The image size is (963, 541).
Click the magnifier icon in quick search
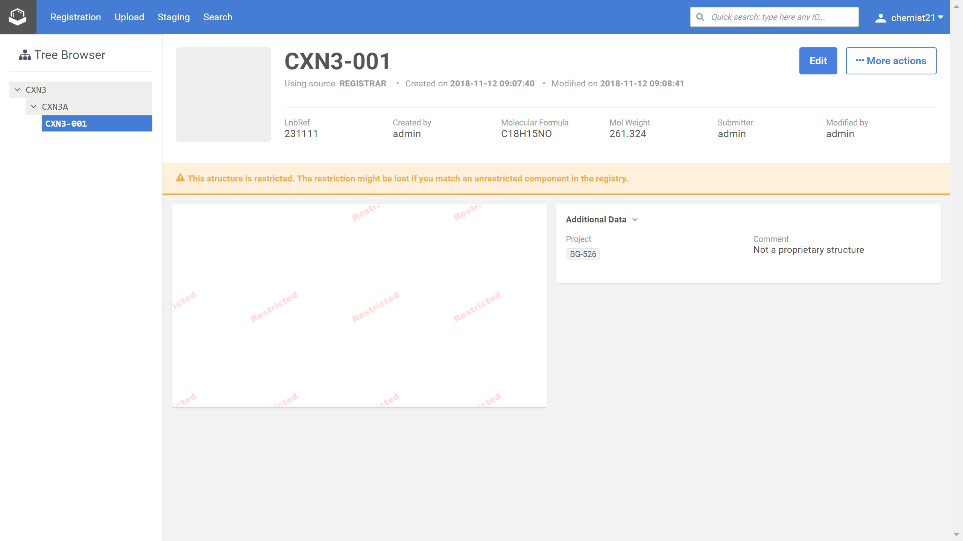coord(700,17)
